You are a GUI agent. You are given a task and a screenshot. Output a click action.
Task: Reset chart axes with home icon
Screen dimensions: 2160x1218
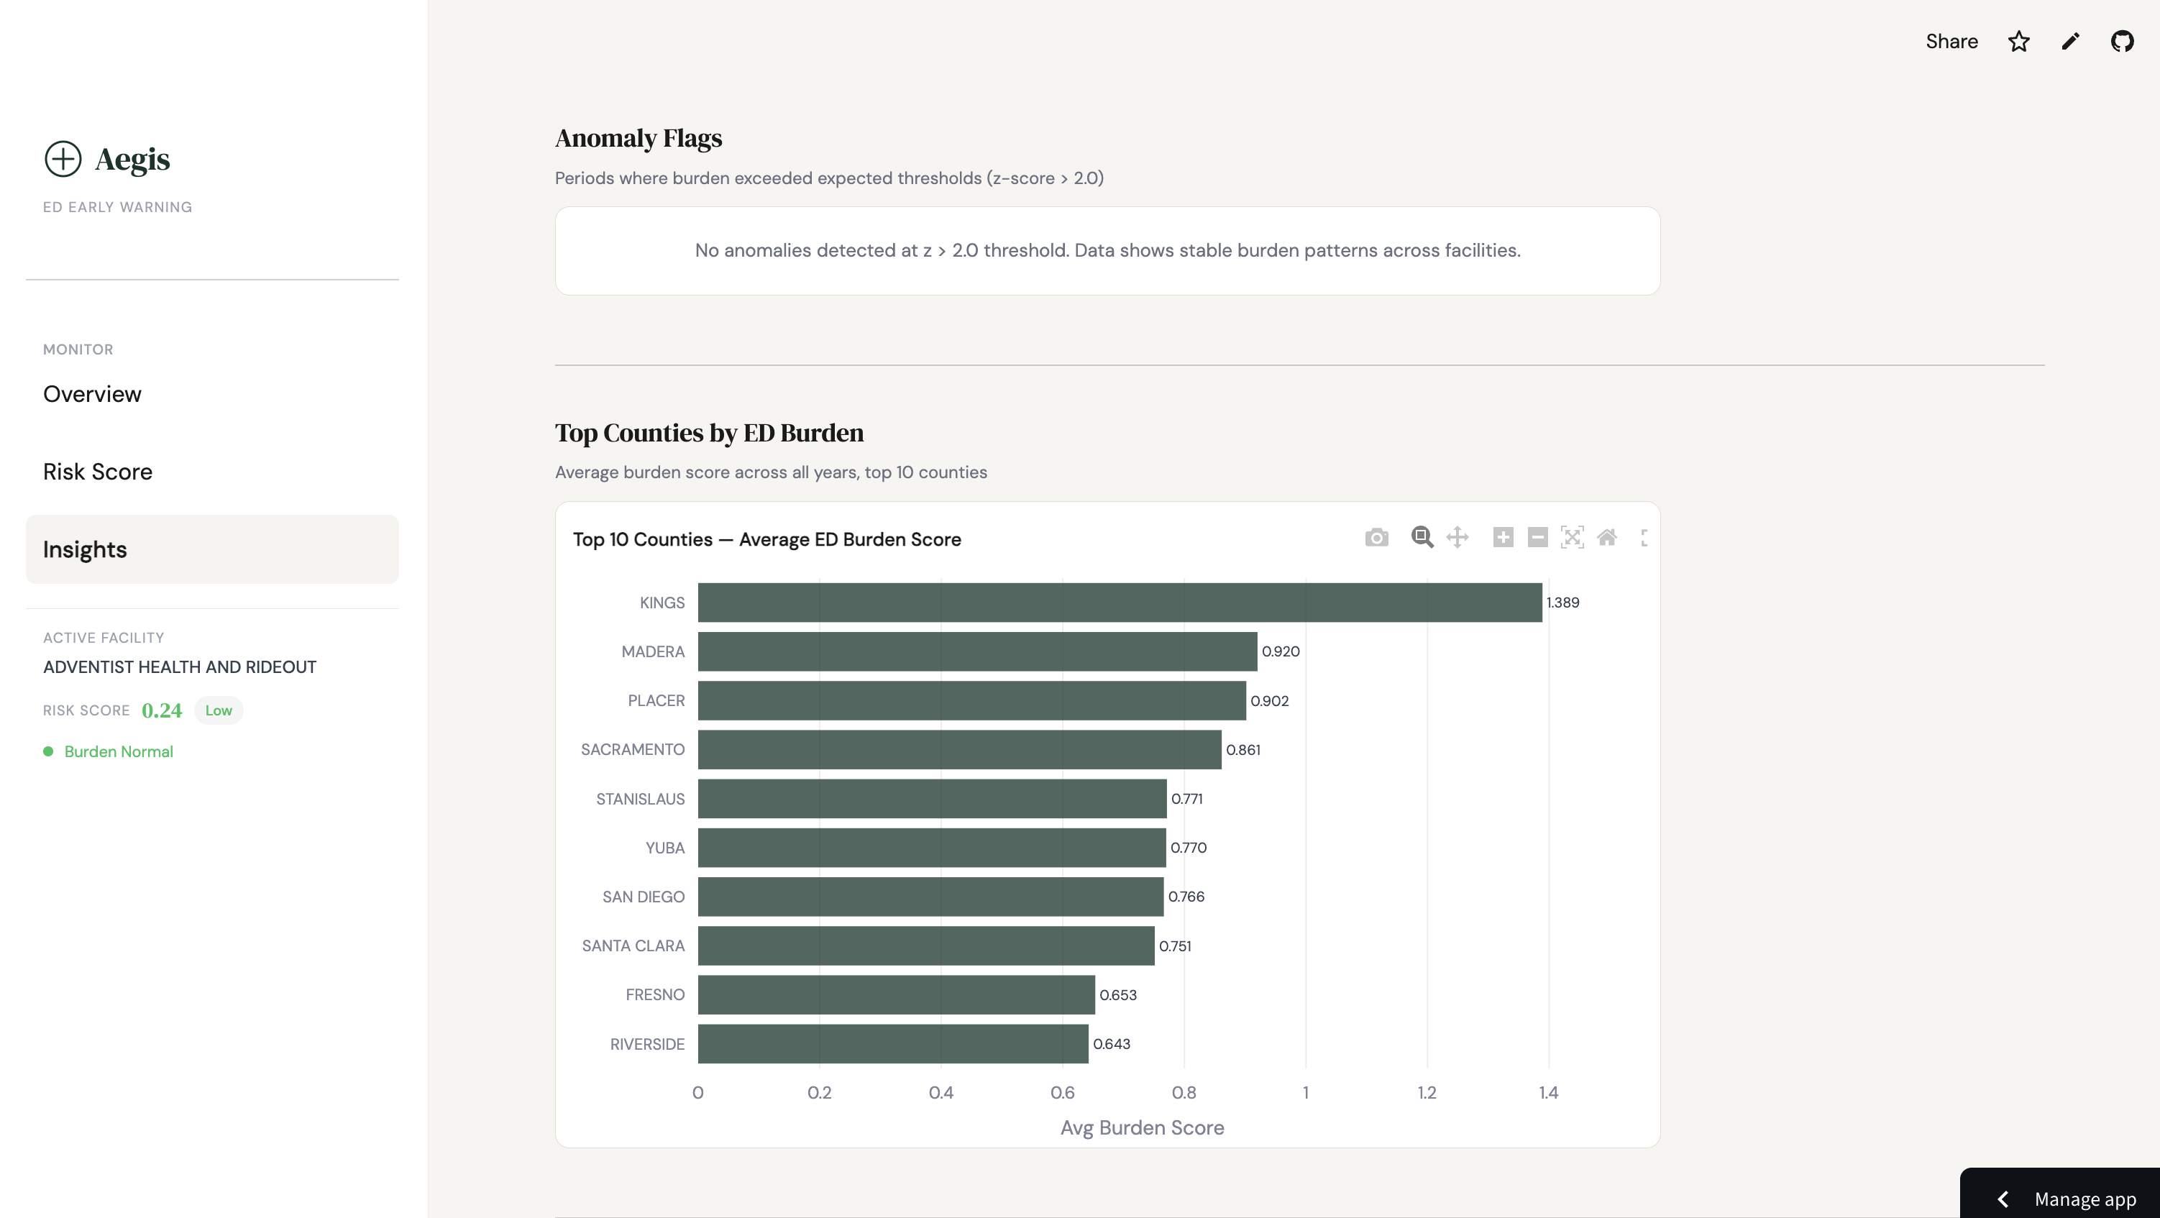[1606, 537]
